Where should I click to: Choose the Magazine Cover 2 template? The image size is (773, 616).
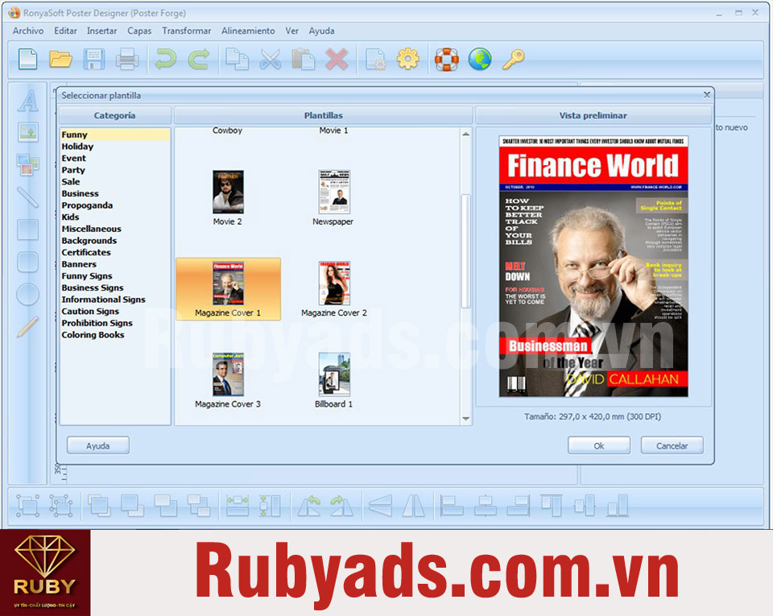(333, 288)
